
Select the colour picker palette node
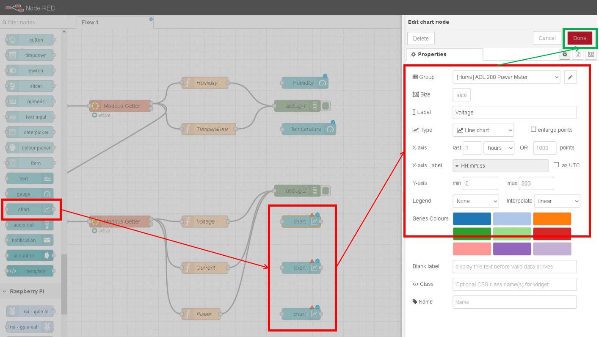(x=30, y=148)
